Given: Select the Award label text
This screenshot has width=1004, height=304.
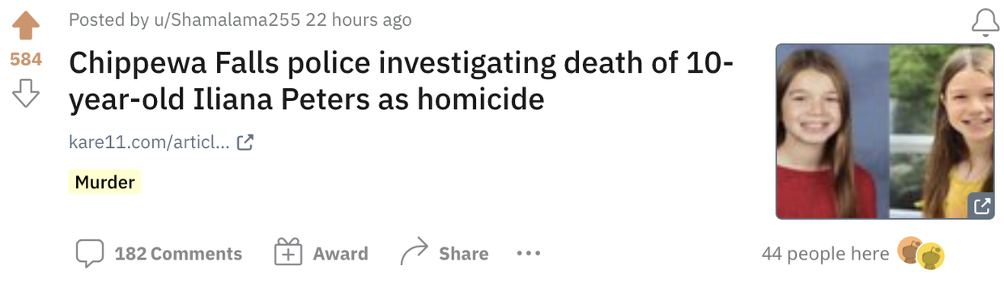Looking at the screenshot, I should tap(341, 254).
